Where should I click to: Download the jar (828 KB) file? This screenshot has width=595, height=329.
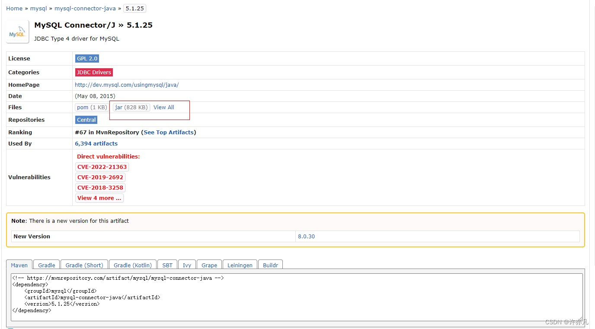(x=131, y=107)
